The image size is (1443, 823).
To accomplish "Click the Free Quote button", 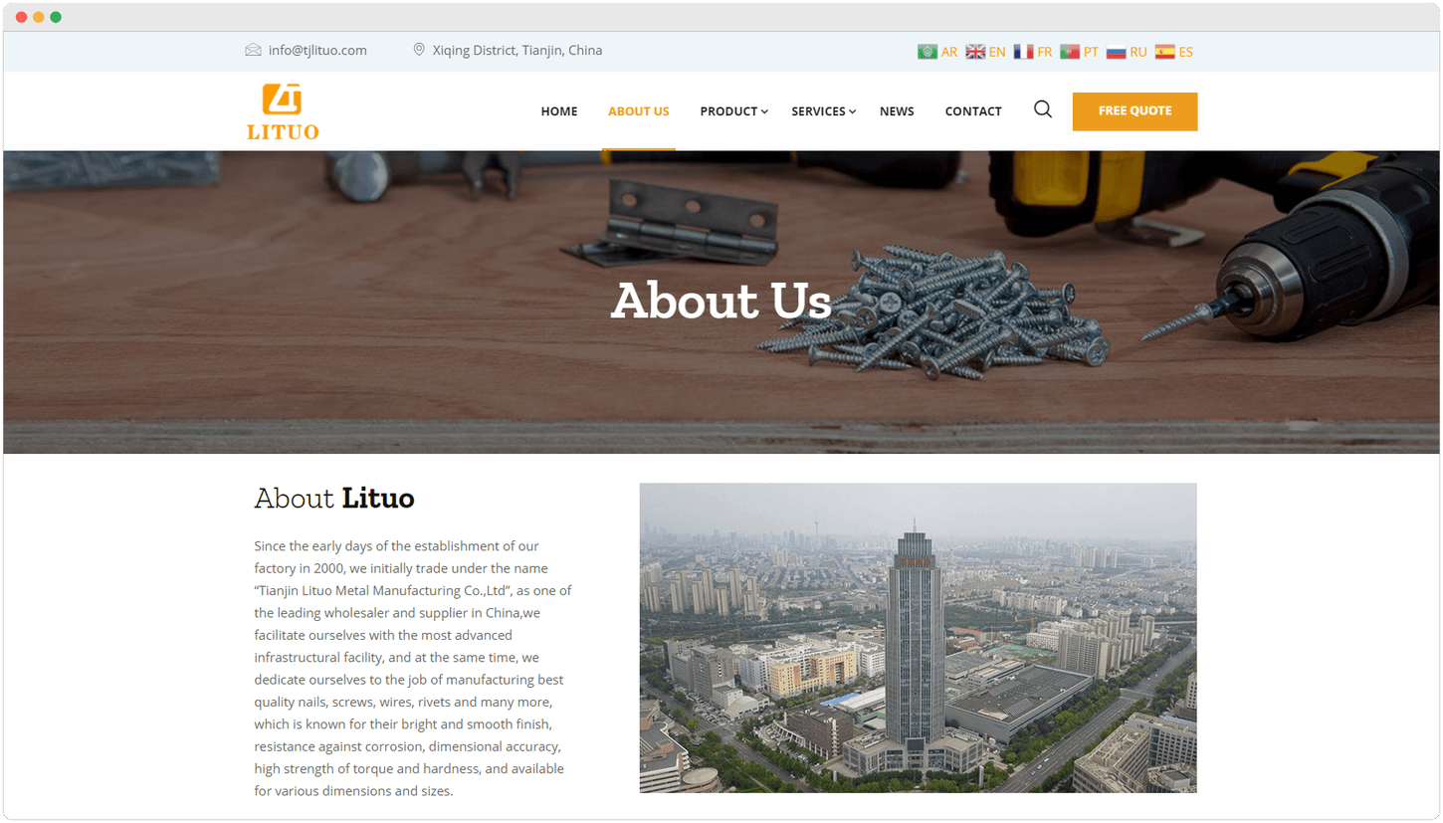I will [1134, 111].
